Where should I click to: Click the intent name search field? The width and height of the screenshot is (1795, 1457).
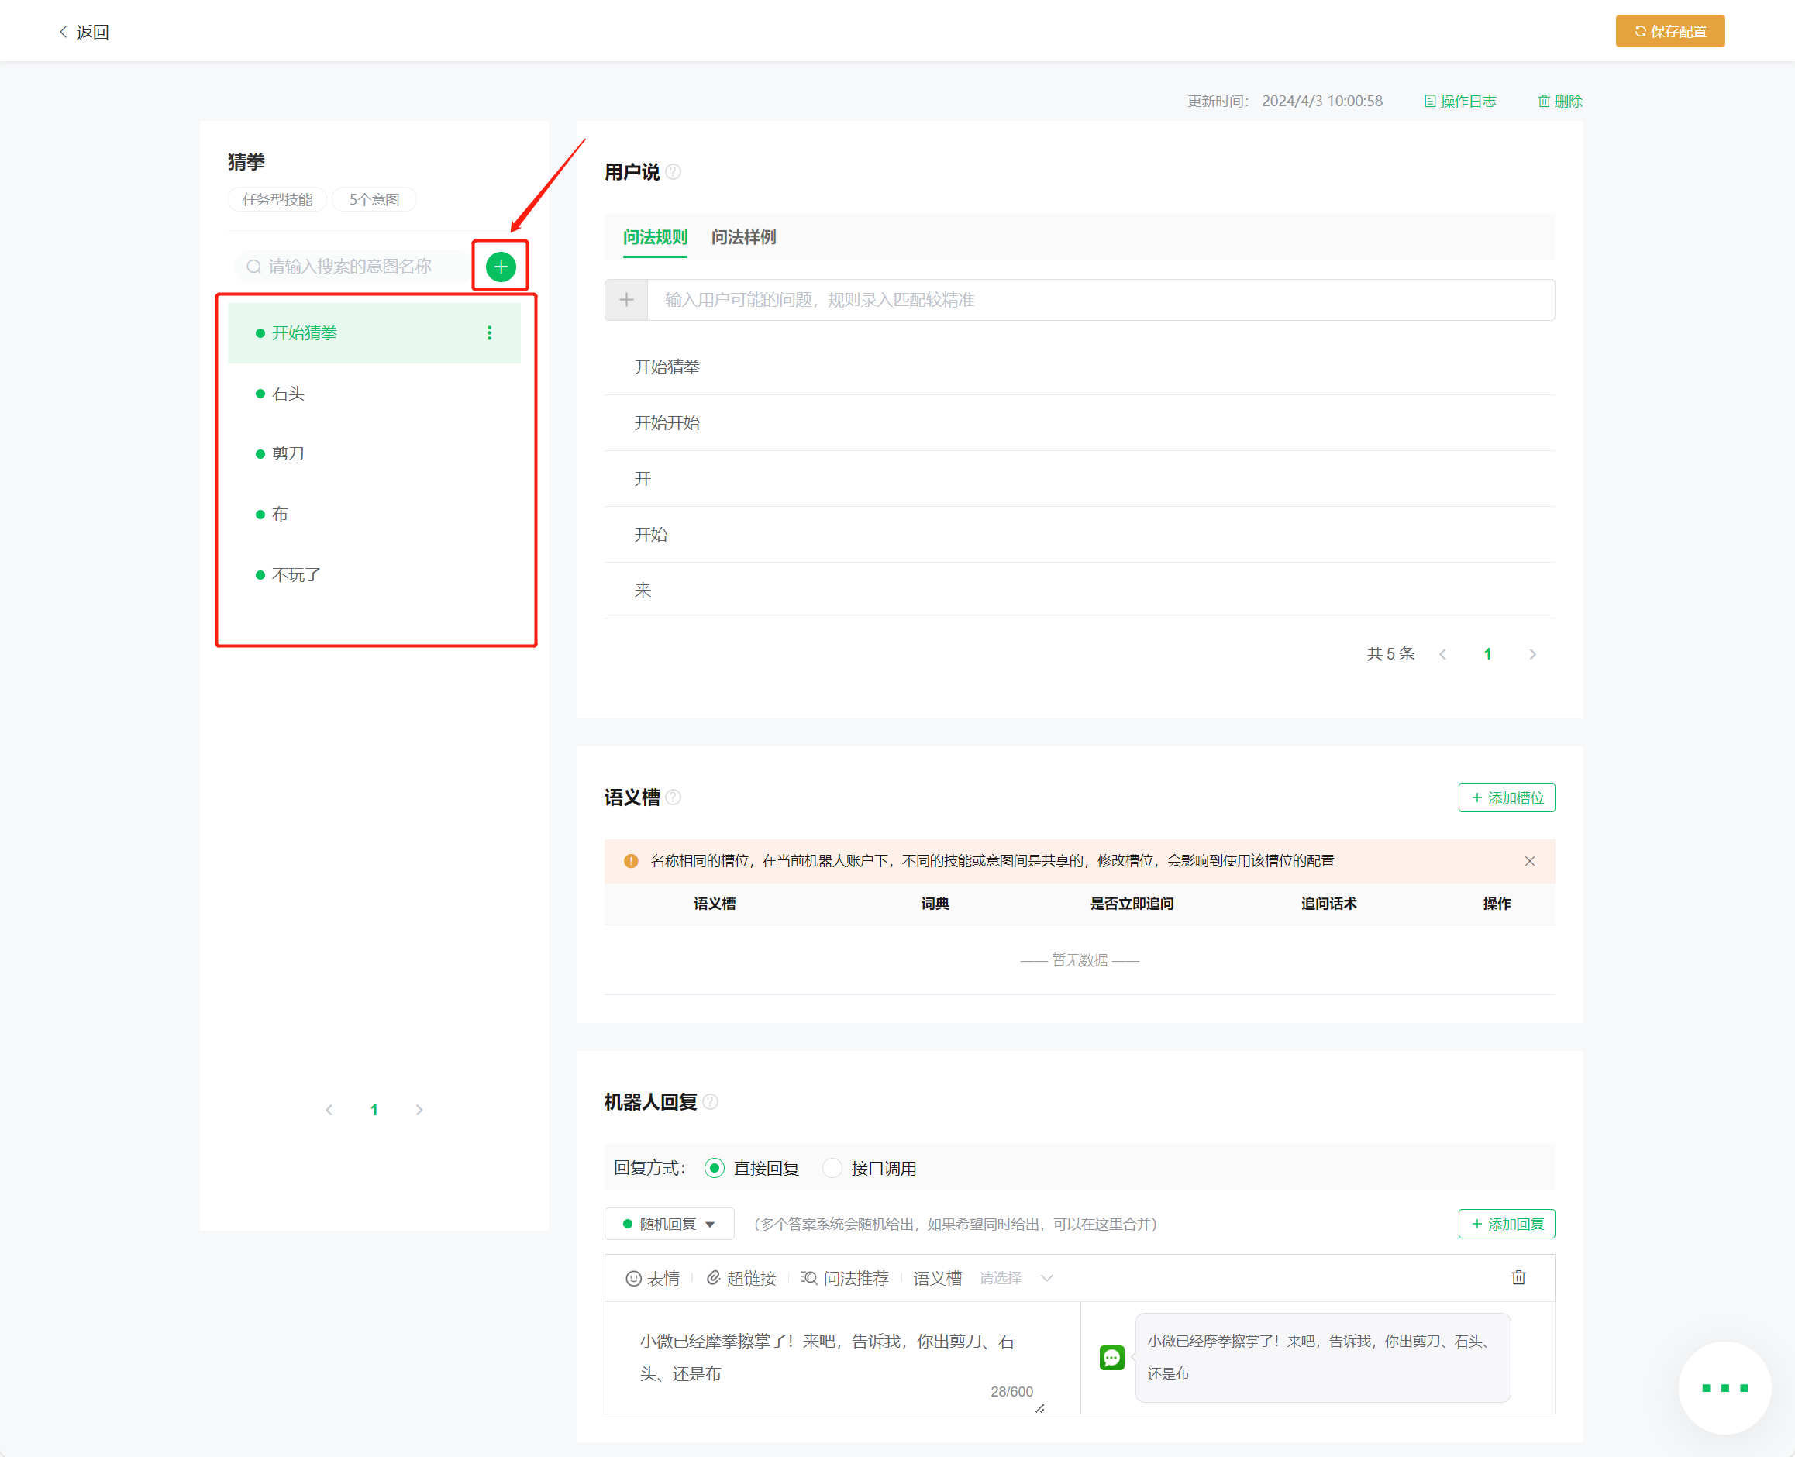[353, 267]
